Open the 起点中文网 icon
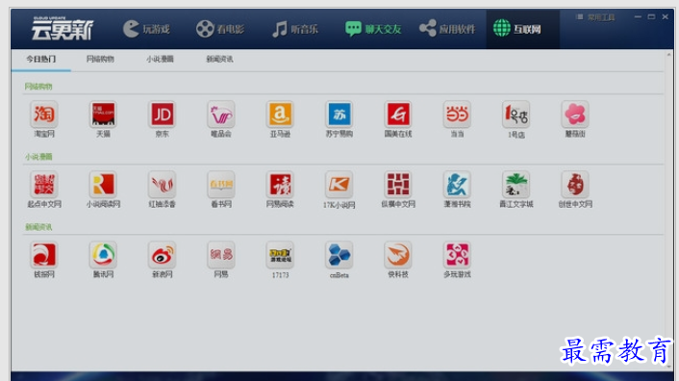Screen dimensions: 679x381 click(44, 185)
